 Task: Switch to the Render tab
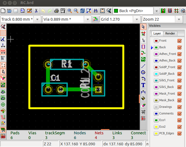(170, 33)
